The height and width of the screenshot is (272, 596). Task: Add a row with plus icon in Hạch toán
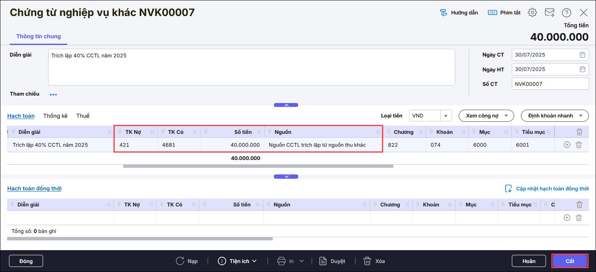(567, 145)
